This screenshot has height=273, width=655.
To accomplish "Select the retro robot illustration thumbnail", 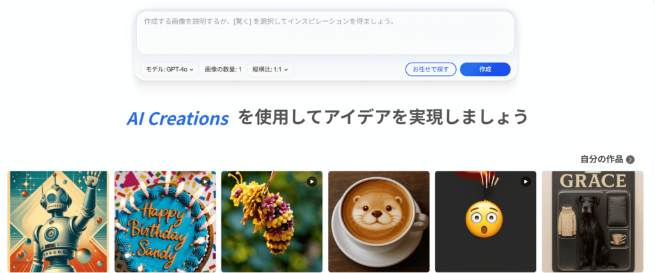I will point(58,222).
